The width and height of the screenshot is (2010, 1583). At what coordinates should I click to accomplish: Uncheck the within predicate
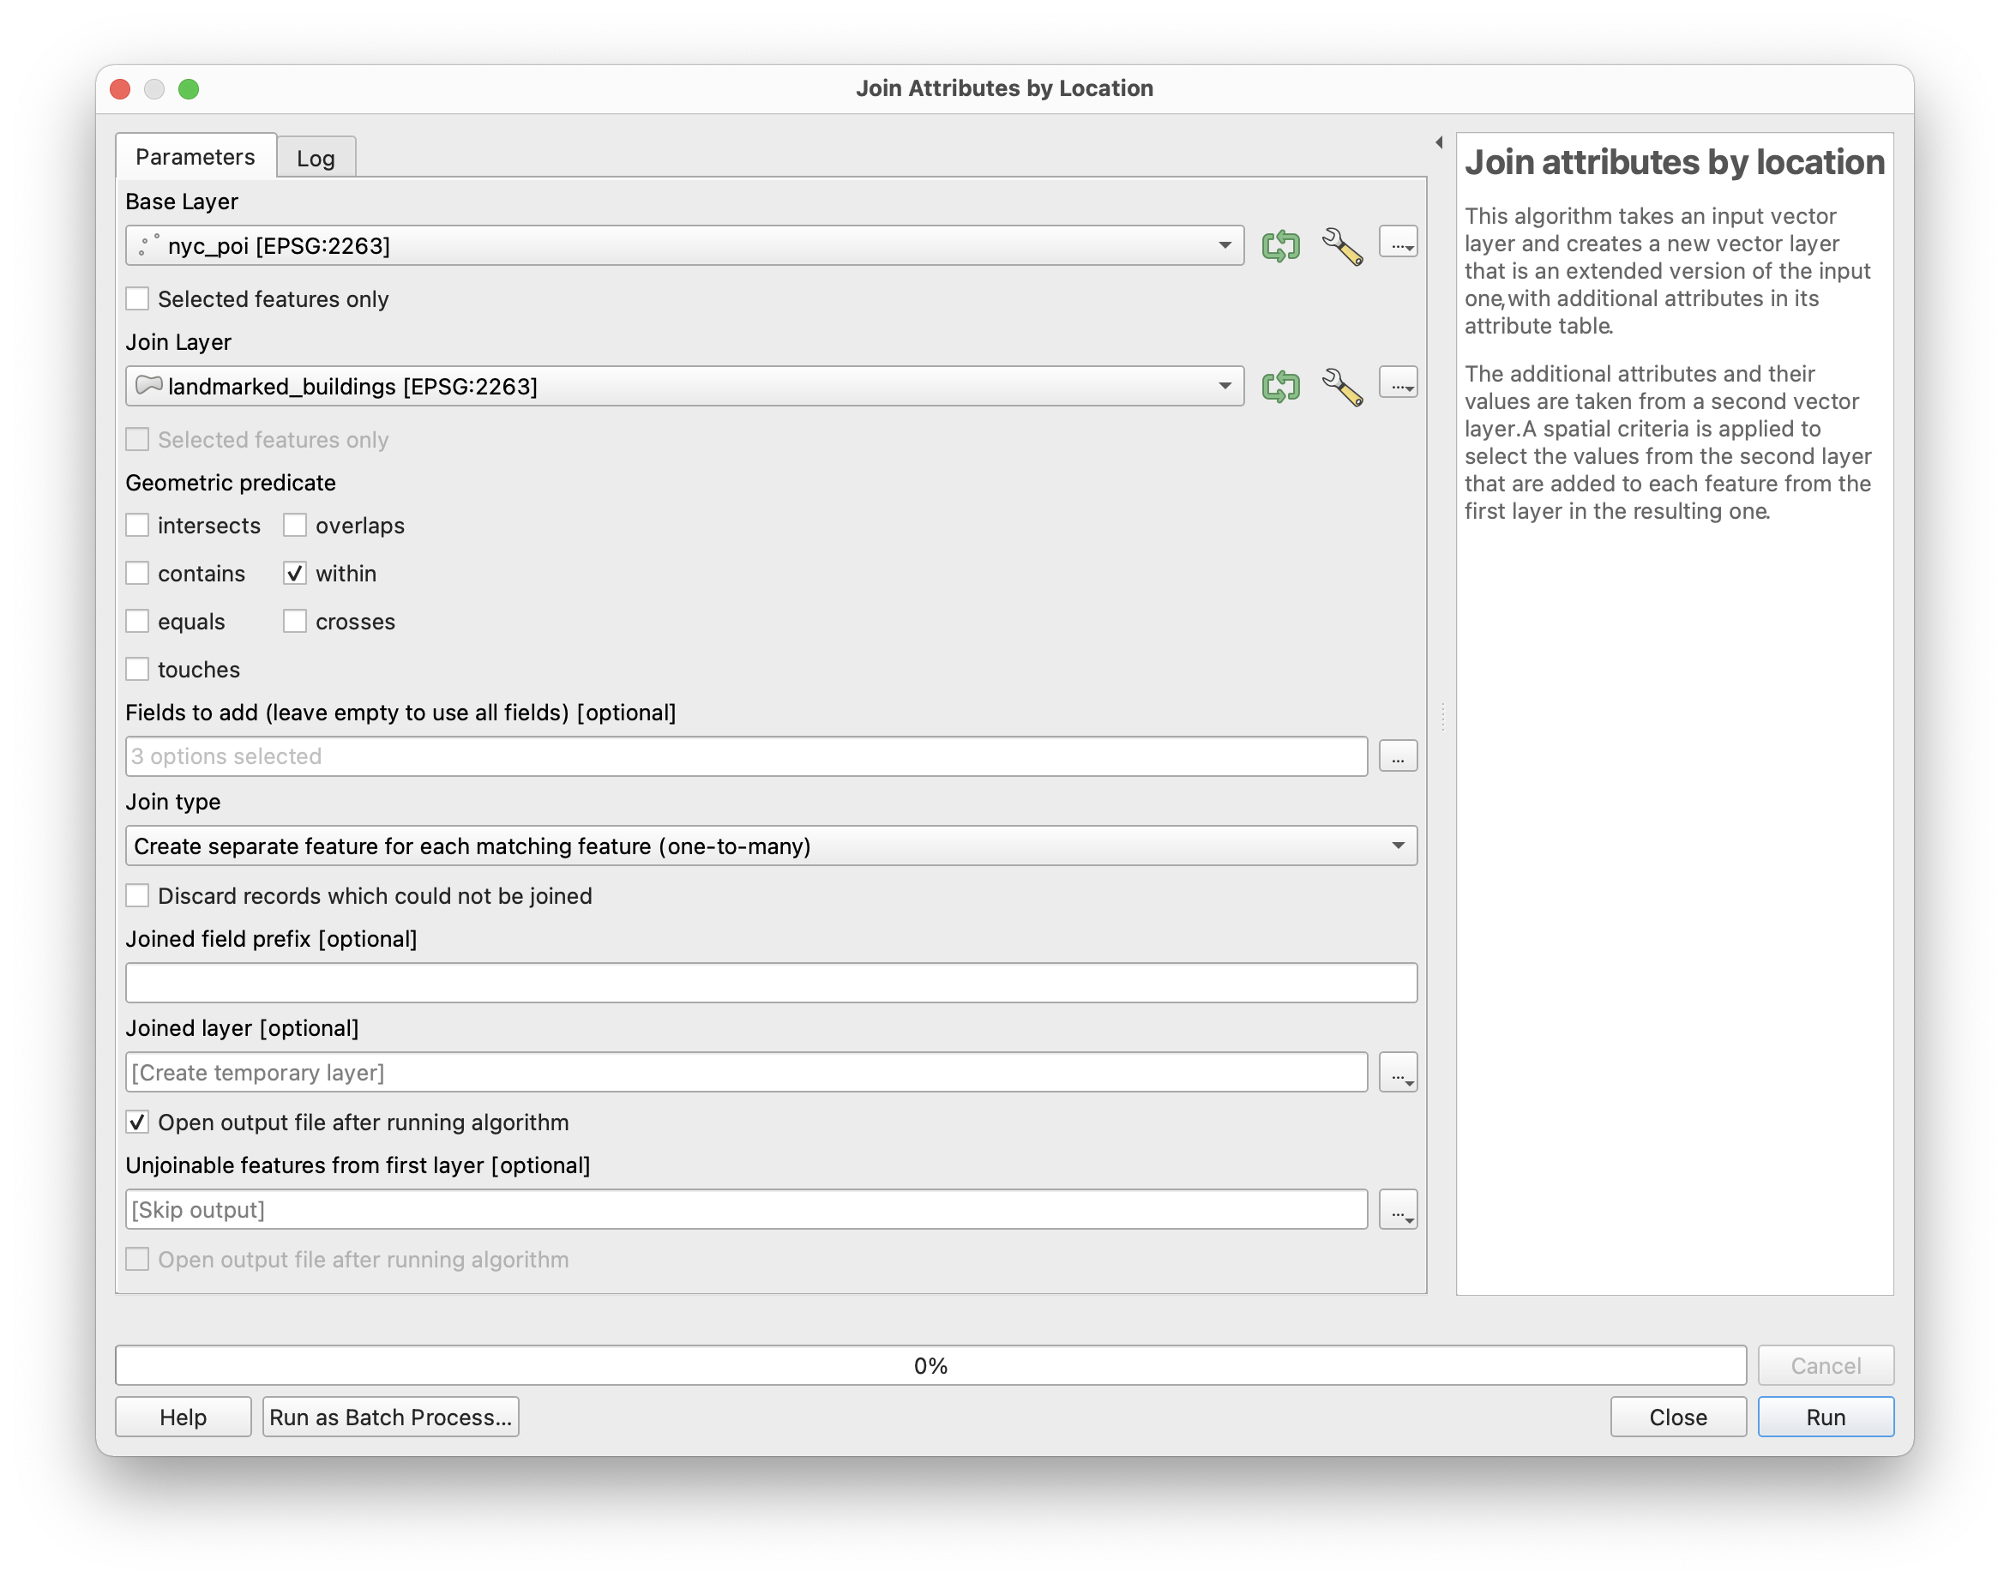coord(295,574)
